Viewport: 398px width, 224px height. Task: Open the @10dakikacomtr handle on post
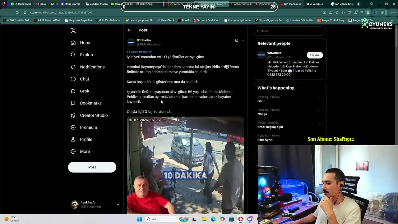point(149,44)
